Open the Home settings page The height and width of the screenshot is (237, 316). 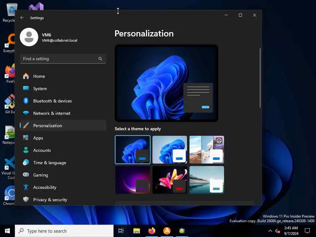point(63,76)
